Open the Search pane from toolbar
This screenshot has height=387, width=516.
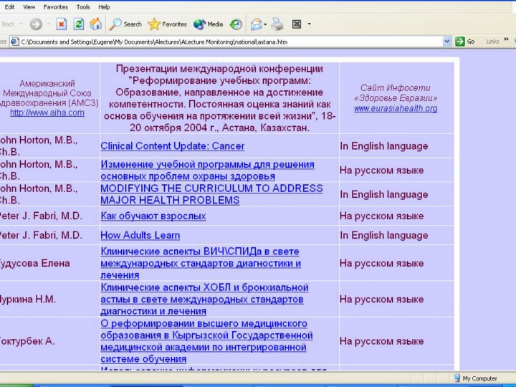pyautogui.click(x=125, y=24)
